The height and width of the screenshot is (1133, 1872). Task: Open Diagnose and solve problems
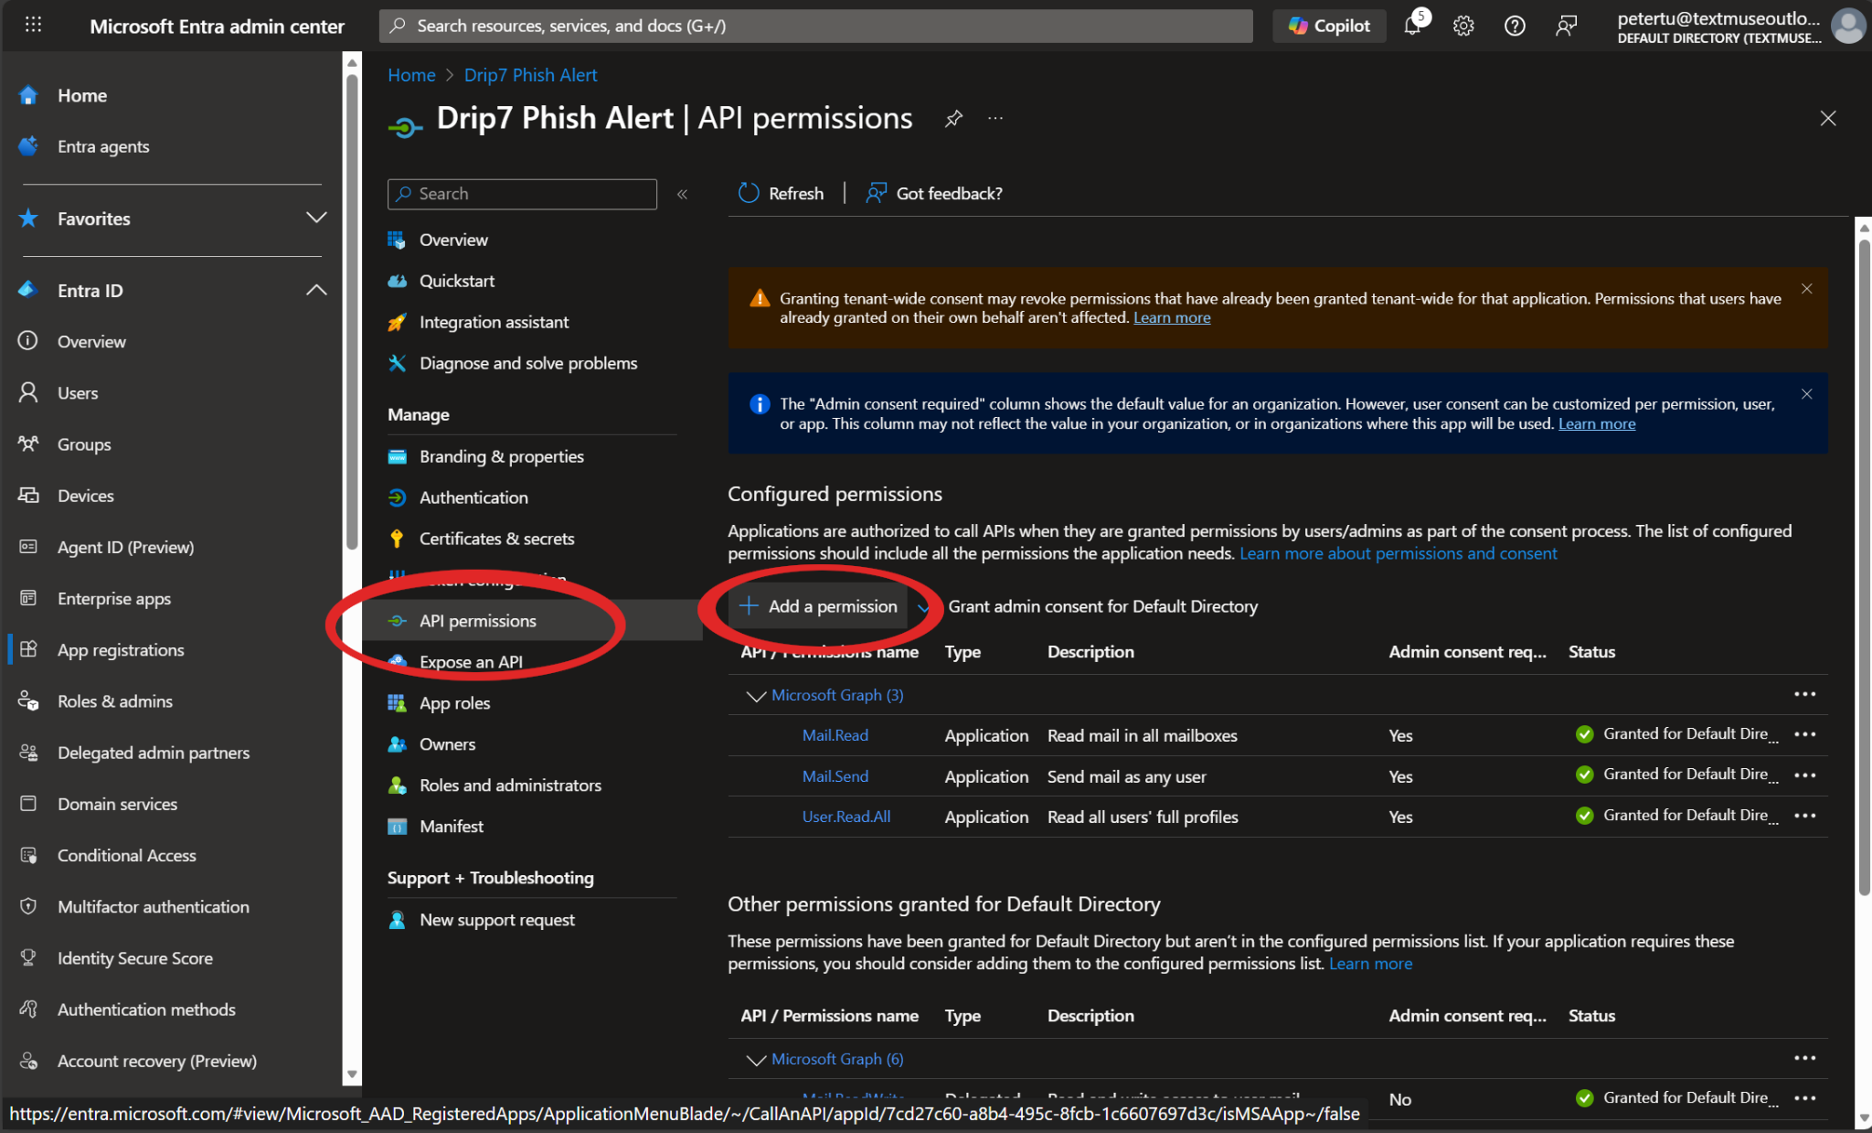coord(528,363)
